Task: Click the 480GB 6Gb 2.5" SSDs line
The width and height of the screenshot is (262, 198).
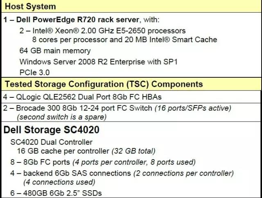Action: tap(56, 193)
